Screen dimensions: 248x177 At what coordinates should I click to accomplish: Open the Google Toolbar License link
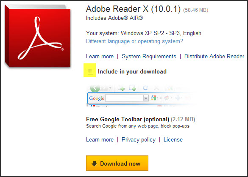pyautogui.click(x=173, y=140)
